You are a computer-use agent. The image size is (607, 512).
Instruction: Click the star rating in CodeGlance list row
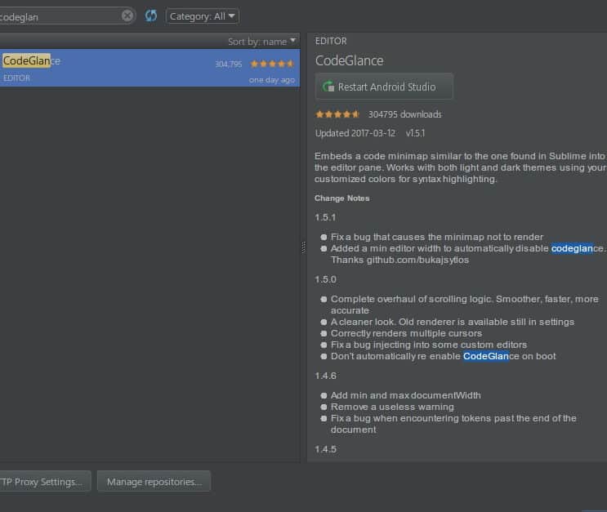click(x=273, y=64)
